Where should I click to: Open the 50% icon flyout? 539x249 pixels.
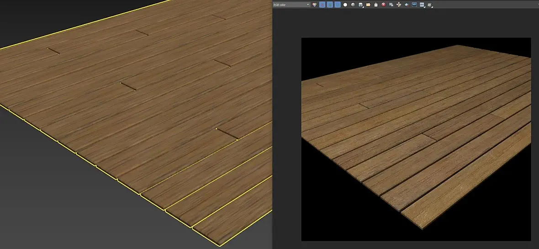pyautogui.click(x=422, y=5)
